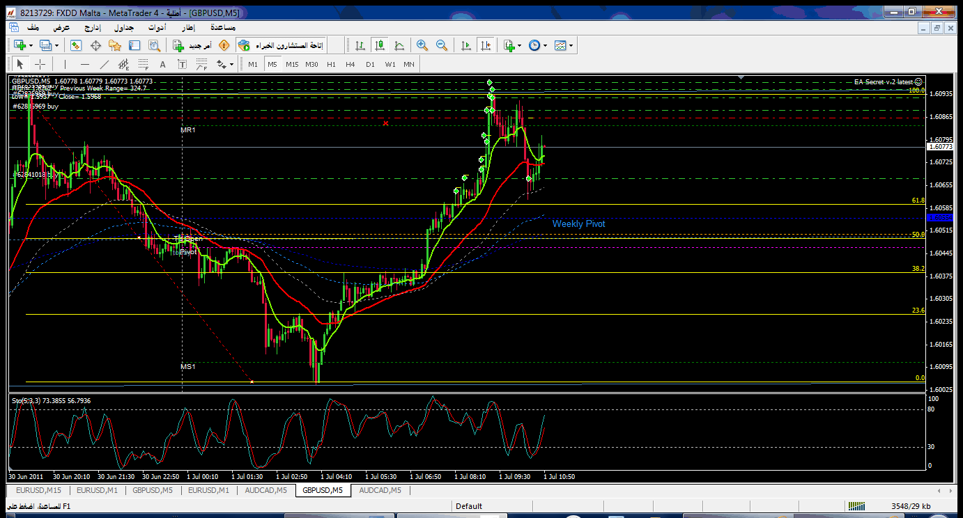Select the trendline drawing tool
The height and width of the screenshot is (518, 963).
(x=105, y=64)
